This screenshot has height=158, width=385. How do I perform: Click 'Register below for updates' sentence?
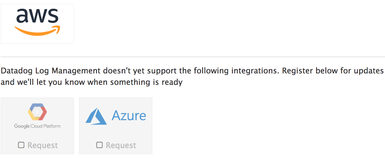[333, 71]
